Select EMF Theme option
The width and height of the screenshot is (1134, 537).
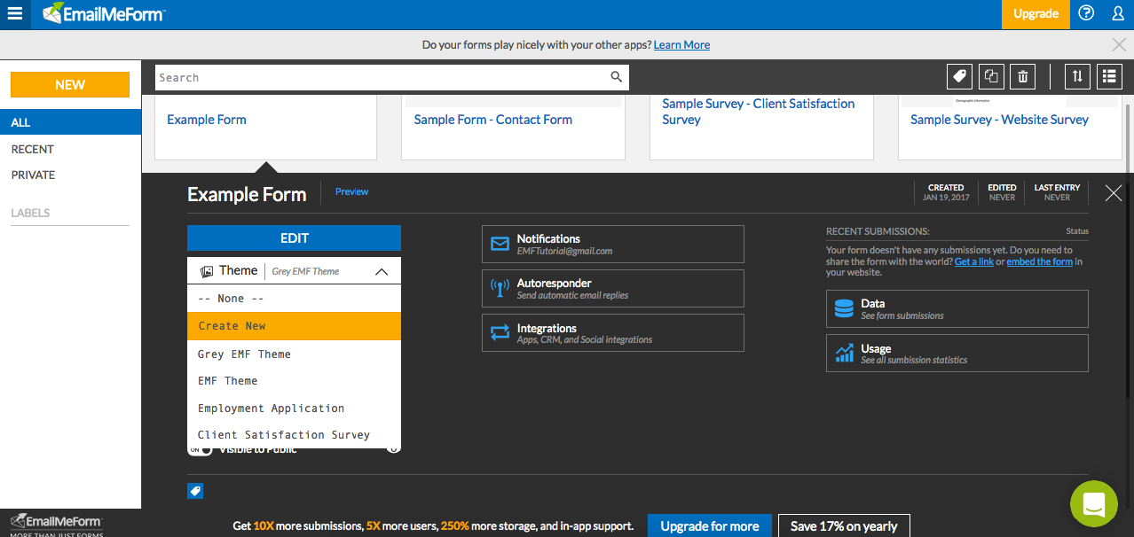pyautogui.click(x=294, y=381)
